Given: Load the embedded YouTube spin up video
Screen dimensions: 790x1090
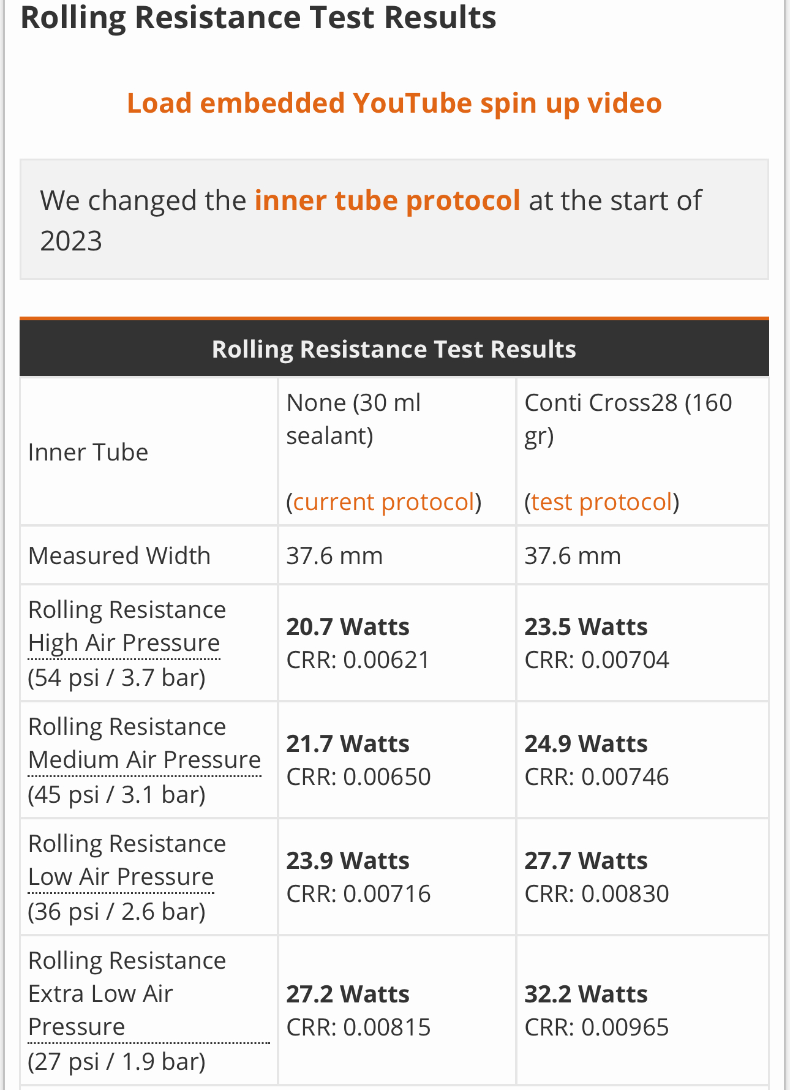Looking at the screenshot, I should click(394, 103).
